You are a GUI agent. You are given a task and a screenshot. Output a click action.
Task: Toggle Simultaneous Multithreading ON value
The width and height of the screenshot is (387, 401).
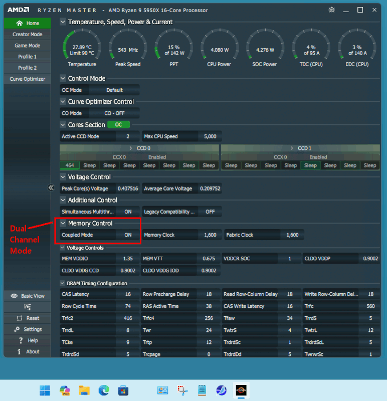pos(128,212)
